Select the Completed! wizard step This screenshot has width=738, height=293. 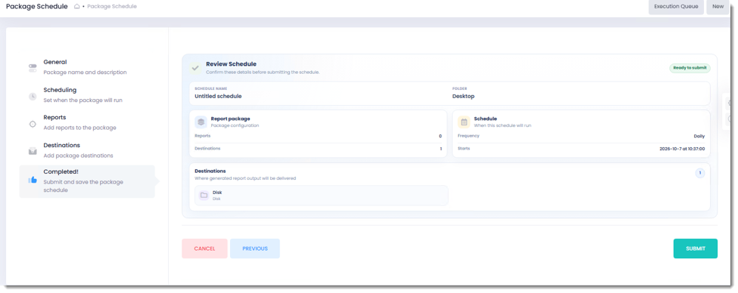click(87, 181)
